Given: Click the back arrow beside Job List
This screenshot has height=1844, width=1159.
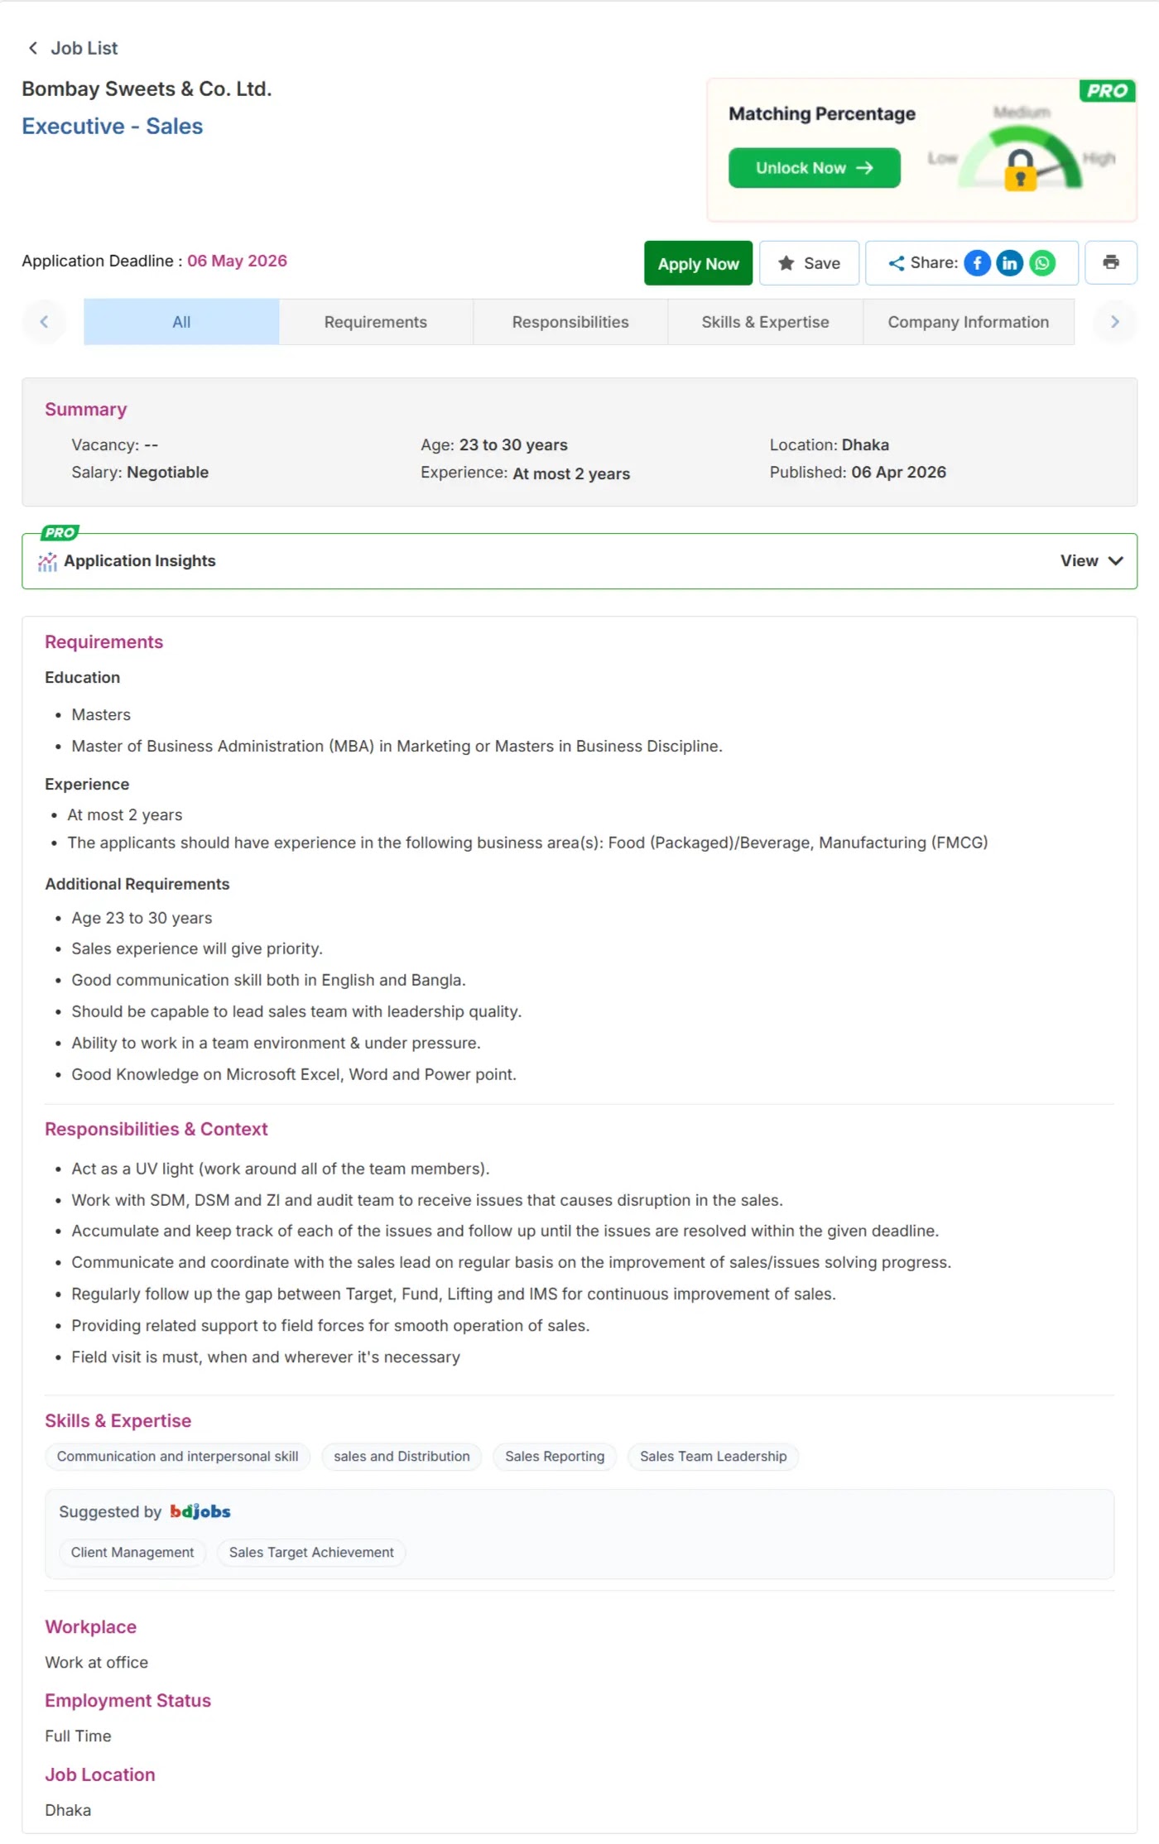Looking at the screenshot, I should click(33, 48).
